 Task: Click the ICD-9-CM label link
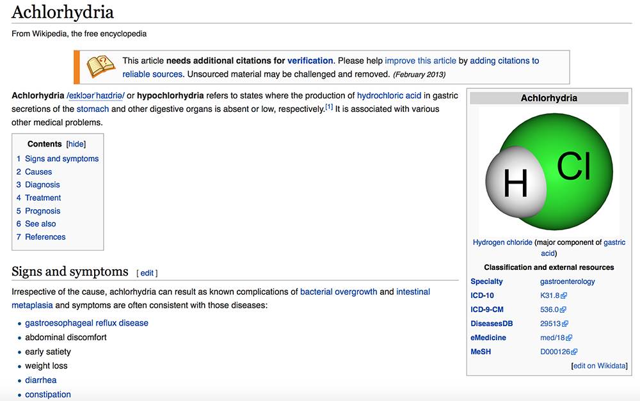pyautogui.click(x=487, y=310)
